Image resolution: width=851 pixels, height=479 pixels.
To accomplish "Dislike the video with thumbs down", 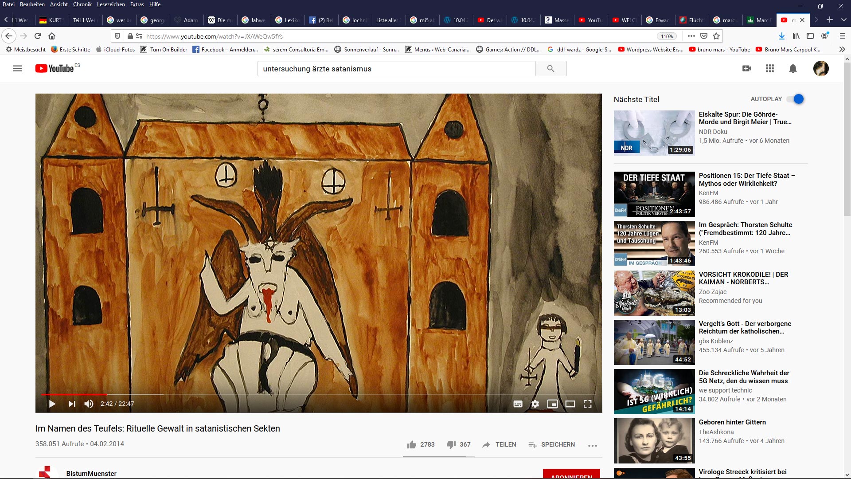I will 458,444.
